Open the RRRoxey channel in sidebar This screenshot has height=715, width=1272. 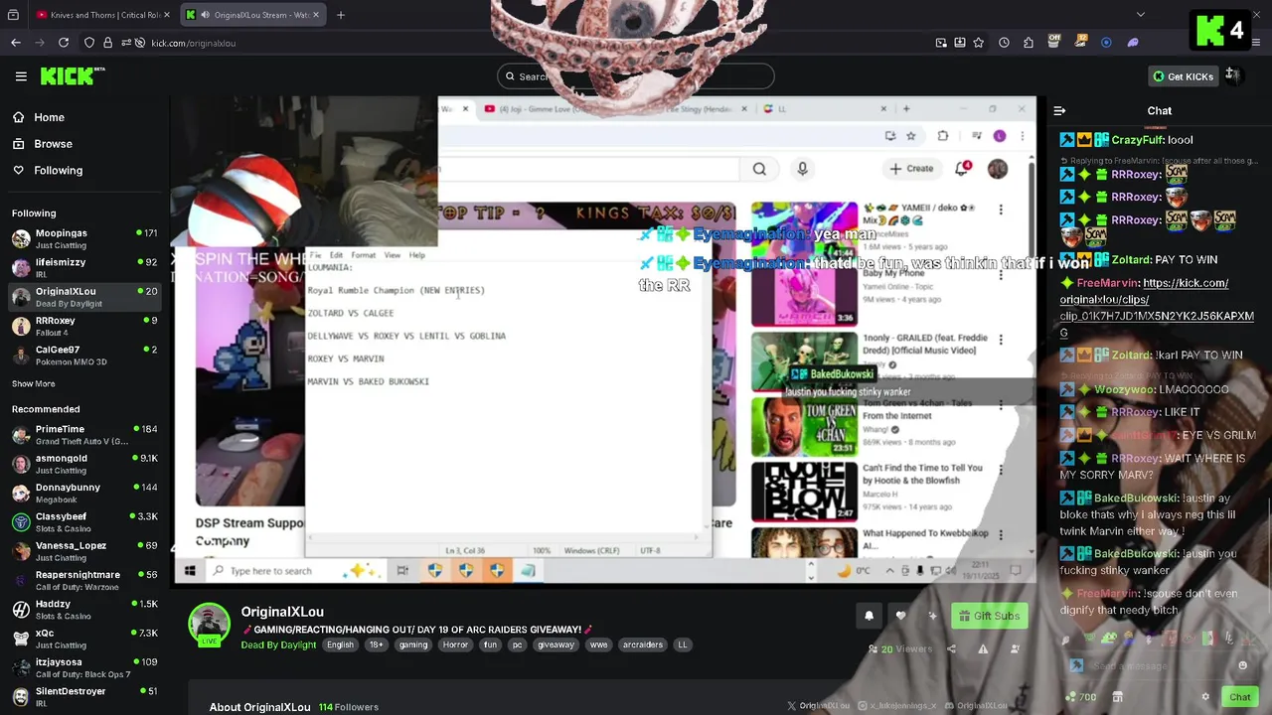84,326
